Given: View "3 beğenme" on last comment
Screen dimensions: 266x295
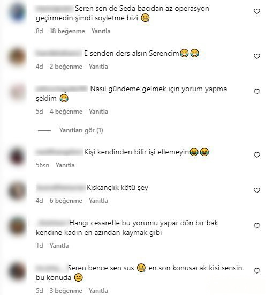Looking at the screenshot, I should click(66, 291).
